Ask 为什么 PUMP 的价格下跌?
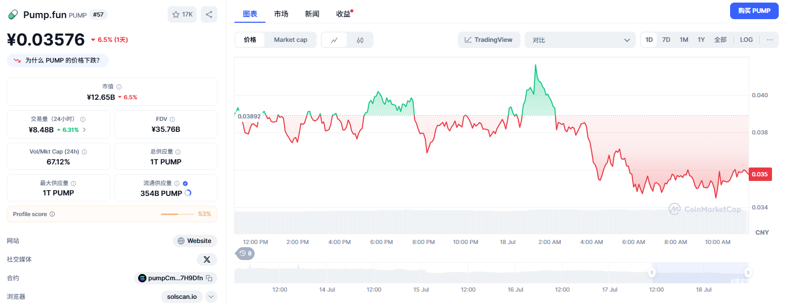The height and width of the screenshot is (304, 787). coord(57,60)
